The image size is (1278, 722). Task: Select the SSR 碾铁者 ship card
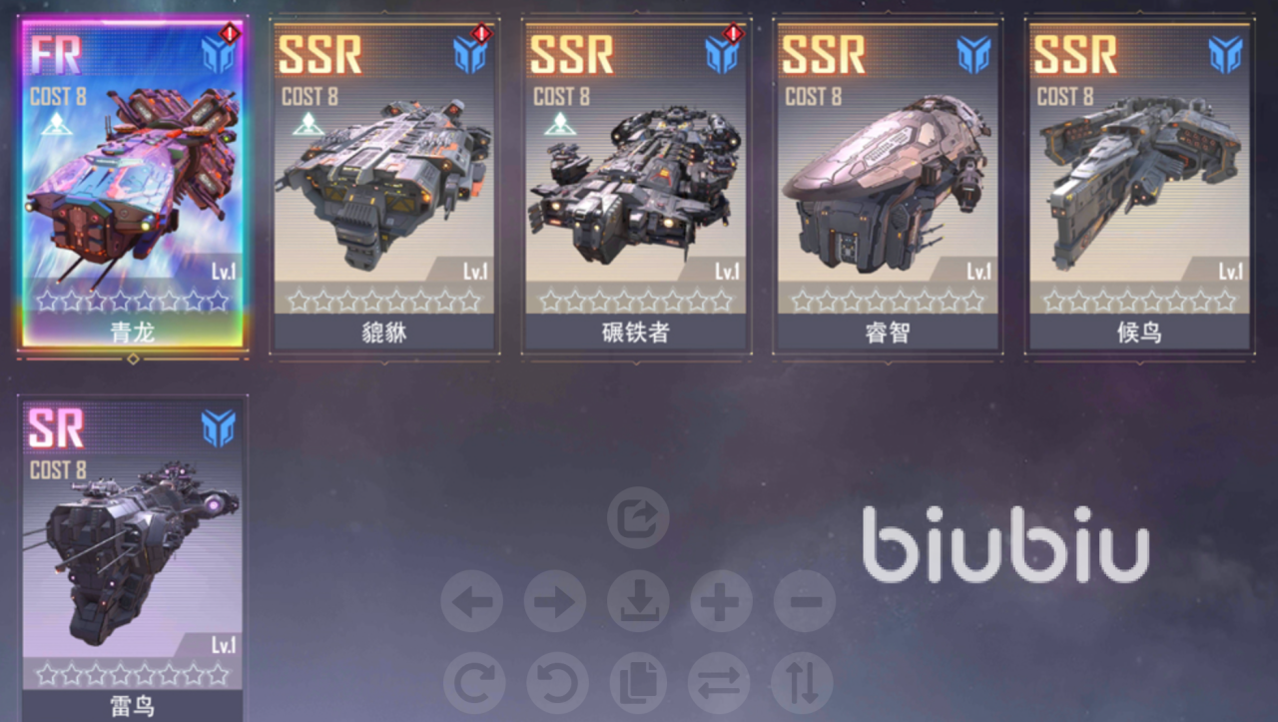point(636,185)
